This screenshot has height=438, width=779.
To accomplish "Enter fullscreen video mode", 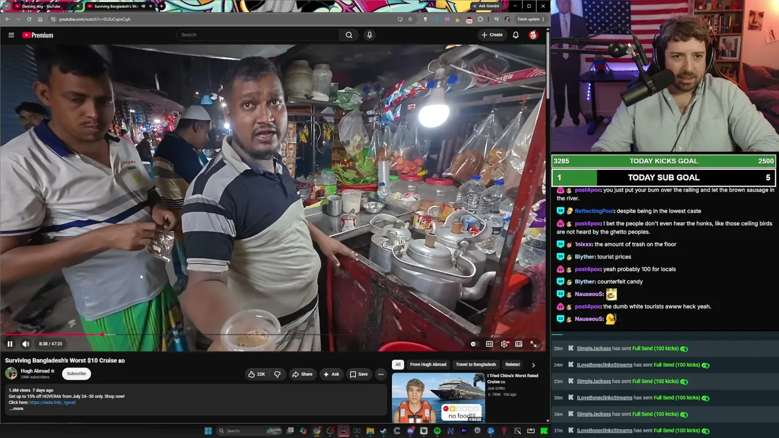I will point(533,344).
